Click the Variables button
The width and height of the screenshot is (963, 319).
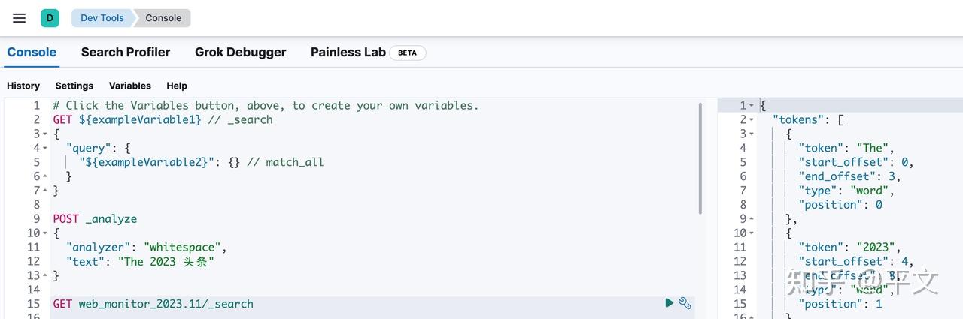click(x=129, y=86)
